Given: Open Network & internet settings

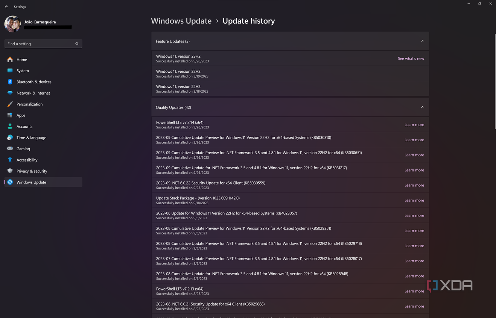Looking at the screenshot, I should (x=43, y=93).
